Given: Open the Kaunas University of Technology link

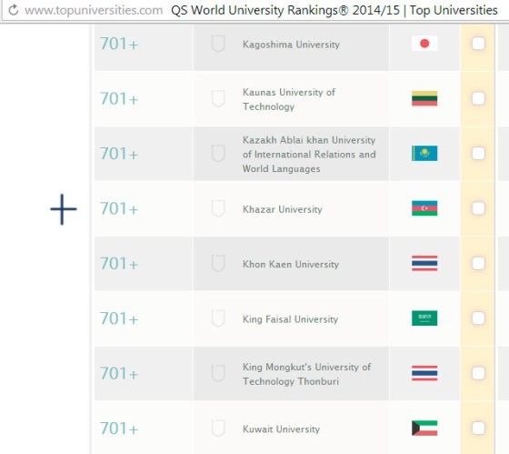Looking at the screenshot, I should (289, 99).
